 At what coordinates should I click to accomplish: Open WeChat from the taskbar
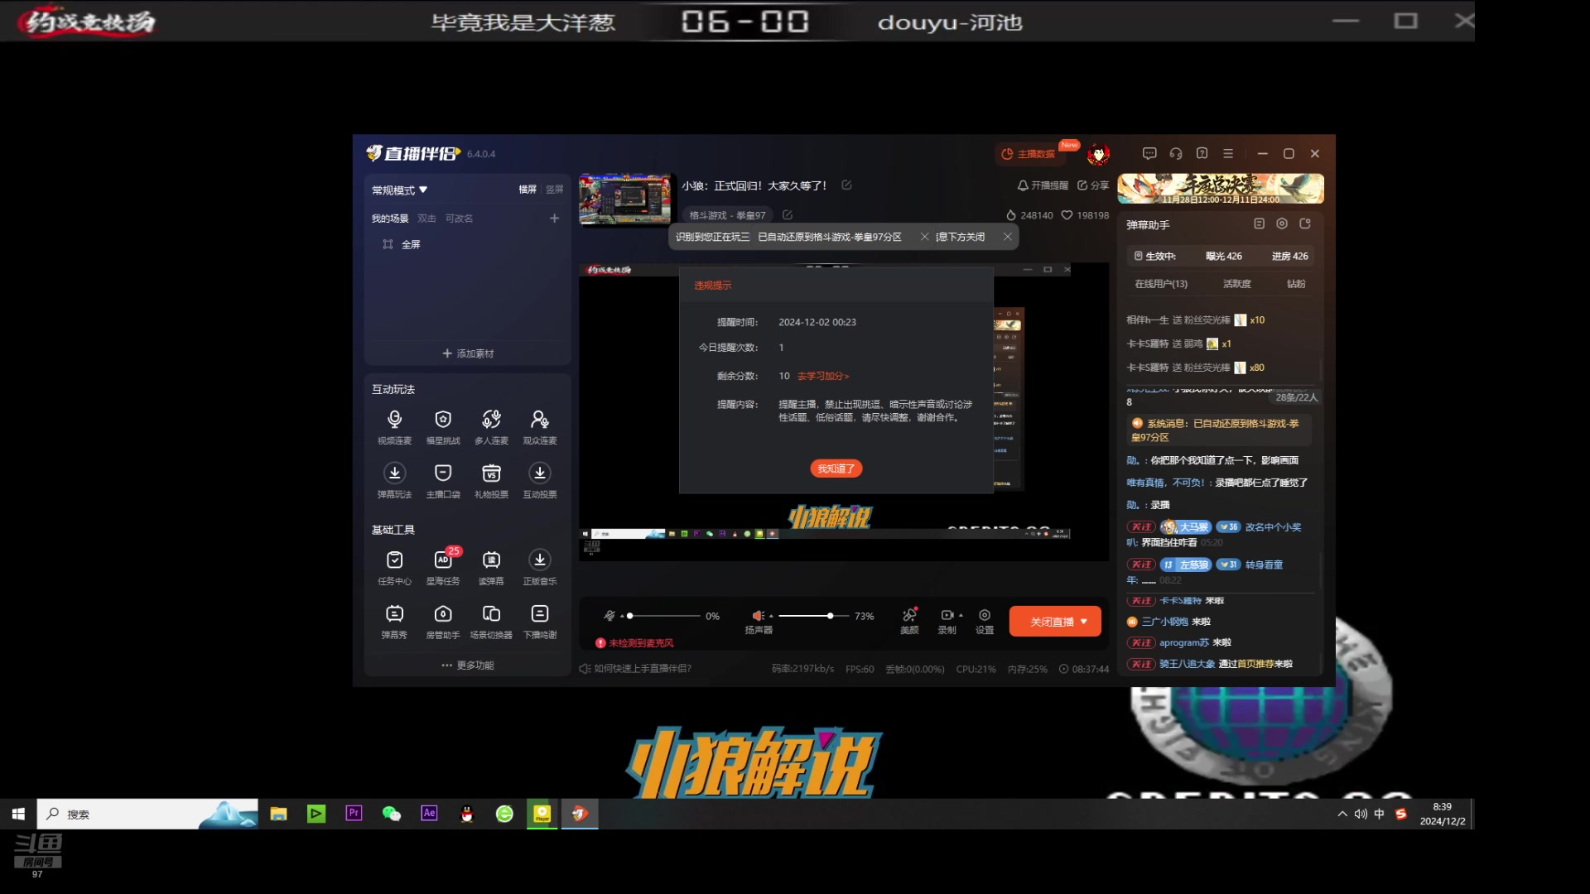(391, 814)
